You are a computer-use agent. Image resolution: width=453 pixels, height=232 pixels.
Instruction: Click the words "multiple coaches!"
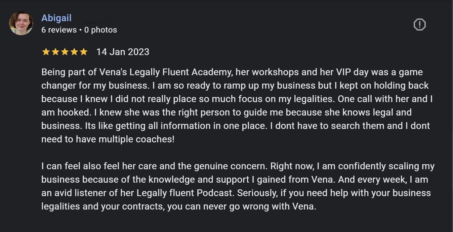(136, 139)
